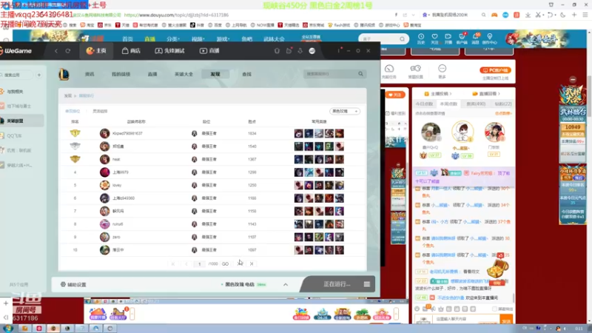Expand the server selector chevron
592x333 pixels.
286,285
